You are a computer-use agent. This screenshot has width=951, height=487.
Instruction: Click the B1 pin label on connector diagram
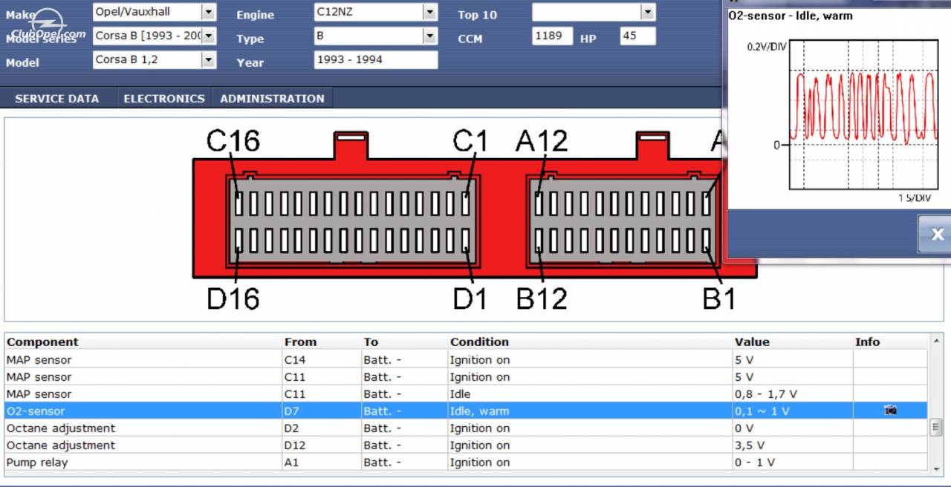(719, 298)
